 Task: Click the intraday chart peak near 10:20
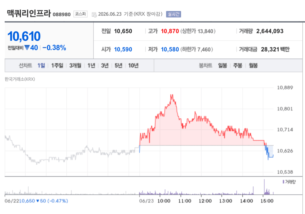coord(172,95)
